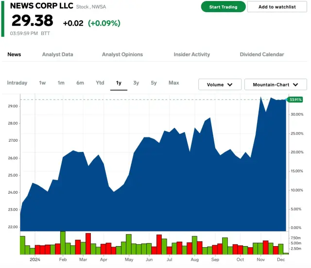This screenshot has height=268, width=311.
Task: Click the green 33.91% price marker
Action: coord(295,100)
